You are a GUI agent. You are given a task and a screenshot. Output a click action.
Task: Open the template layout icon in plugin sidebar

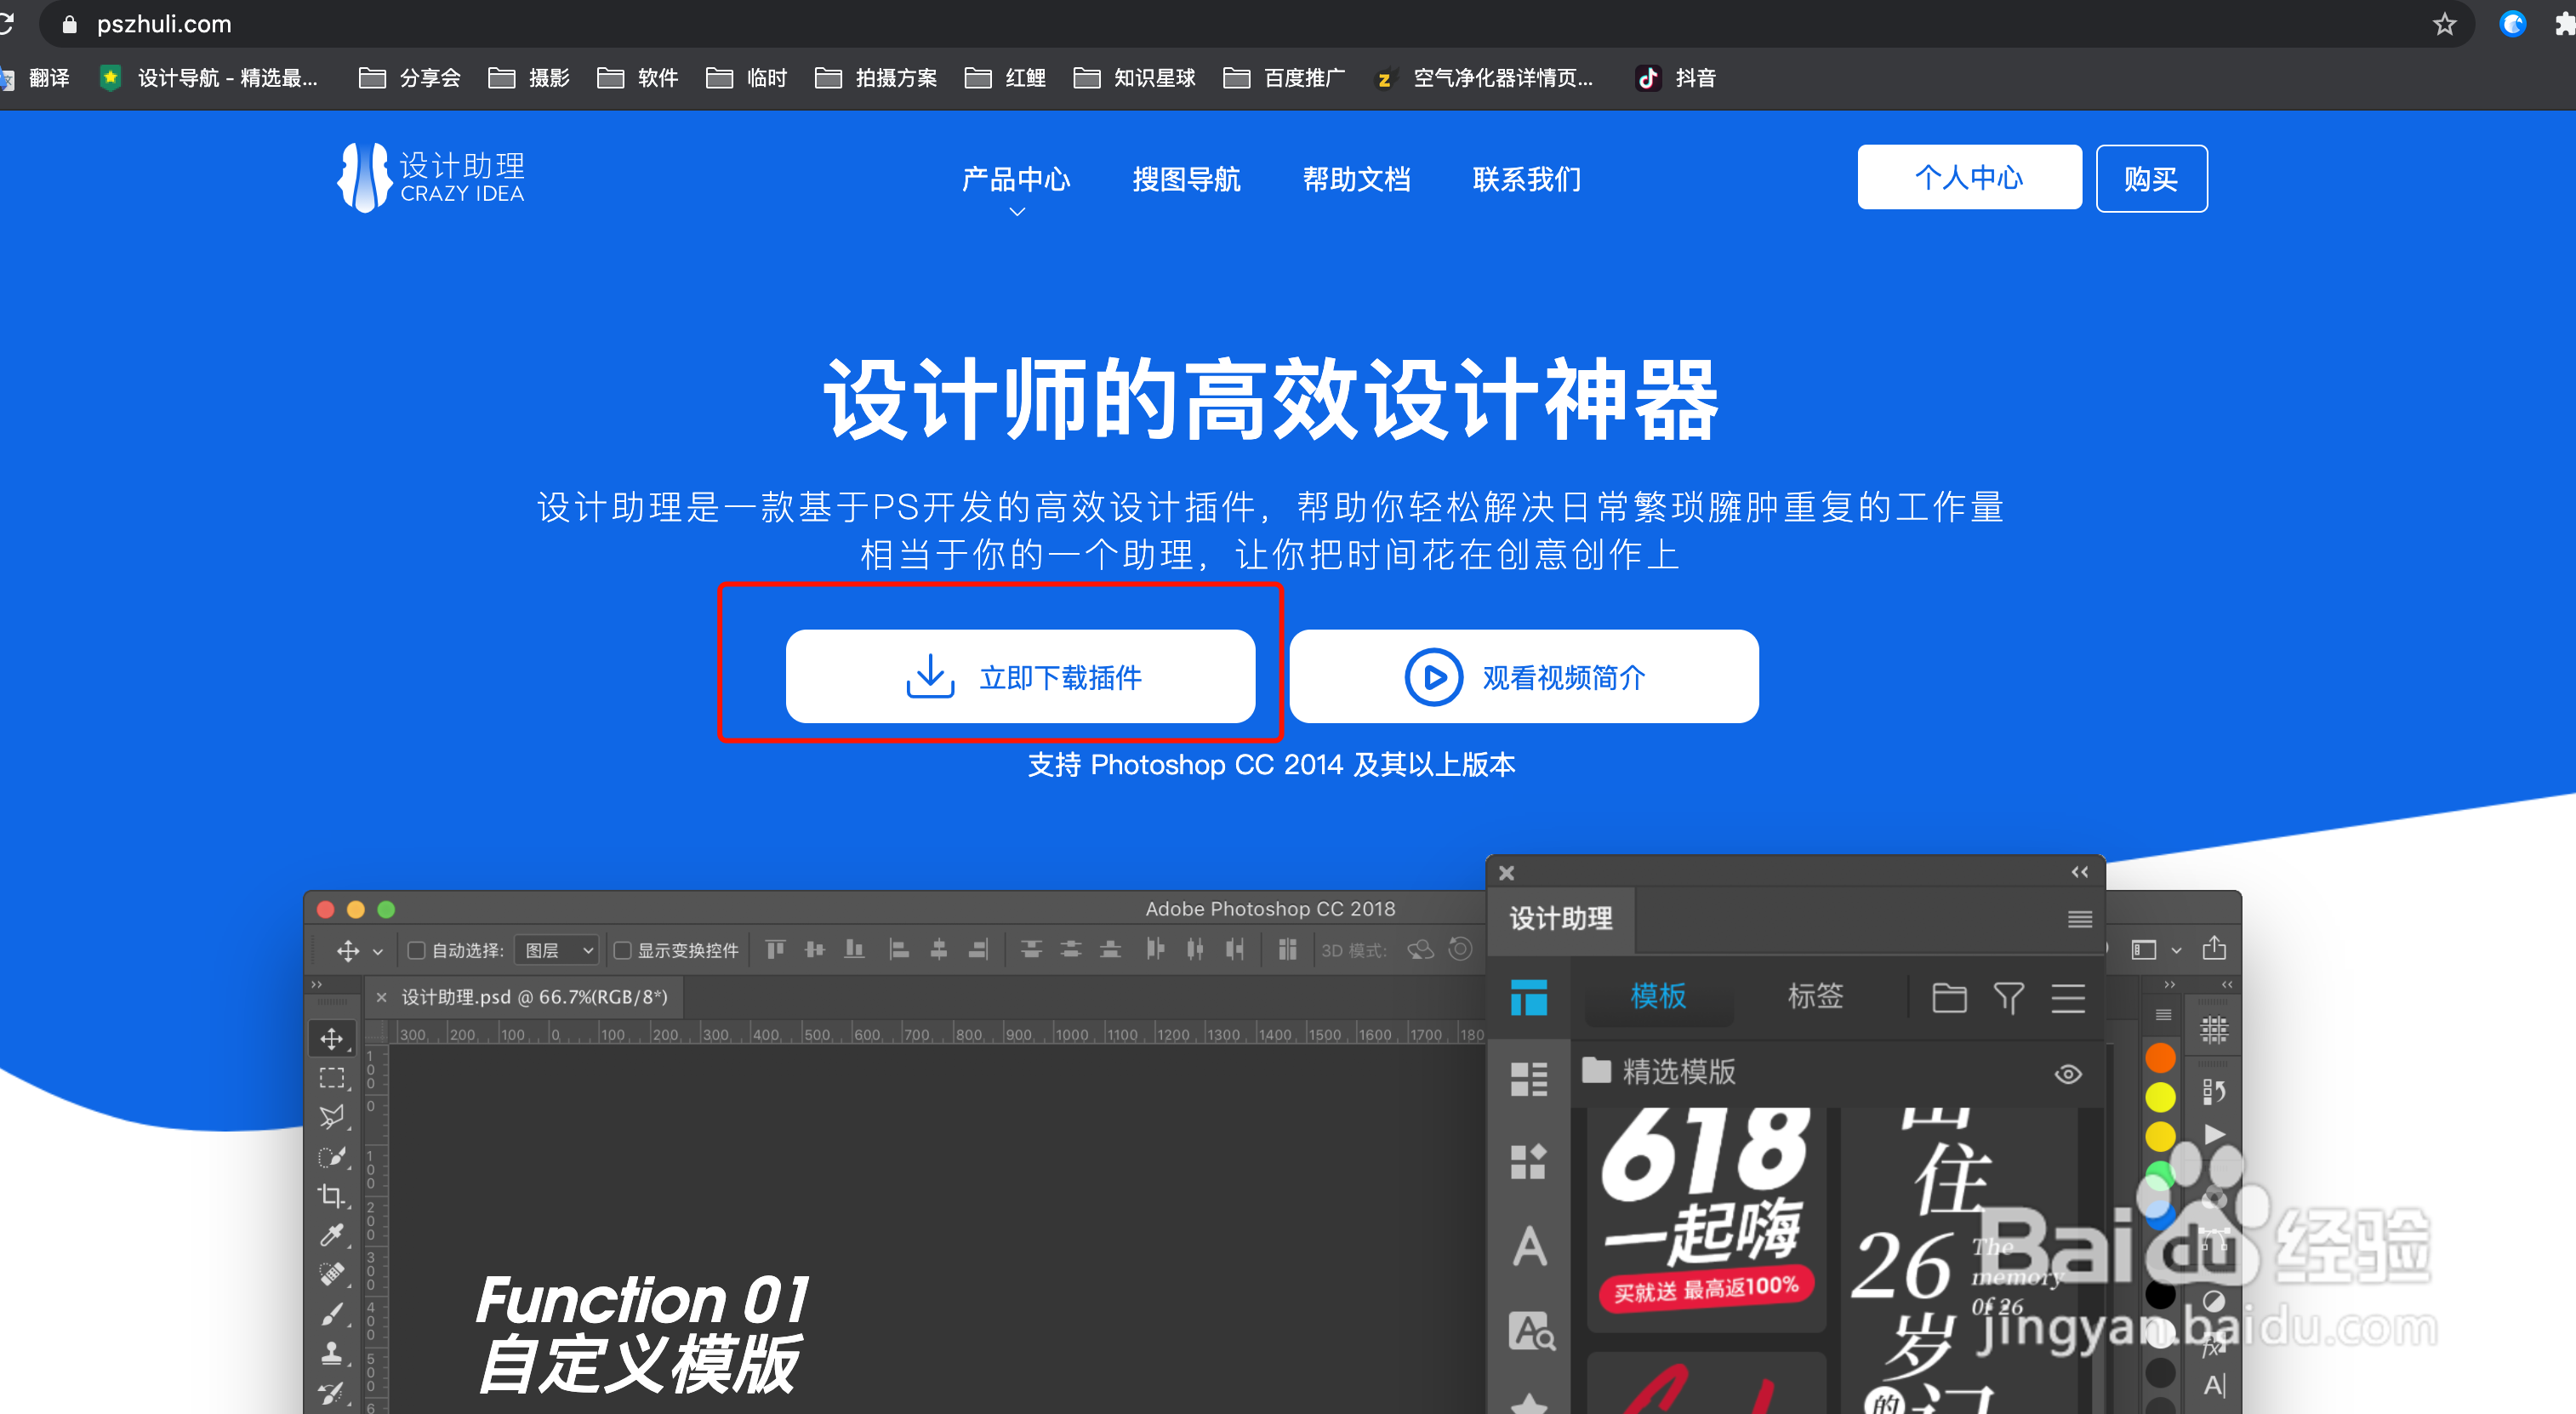pyautogui.click(x=1528, y=998)
